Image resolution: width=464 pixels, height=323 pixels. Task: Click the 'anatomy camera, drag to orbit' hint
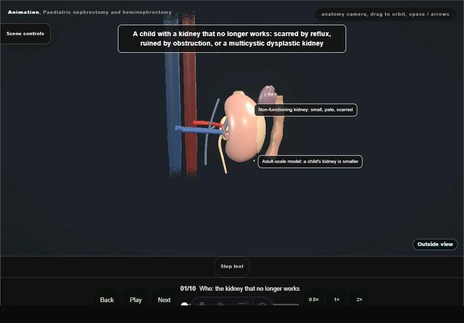385,14
